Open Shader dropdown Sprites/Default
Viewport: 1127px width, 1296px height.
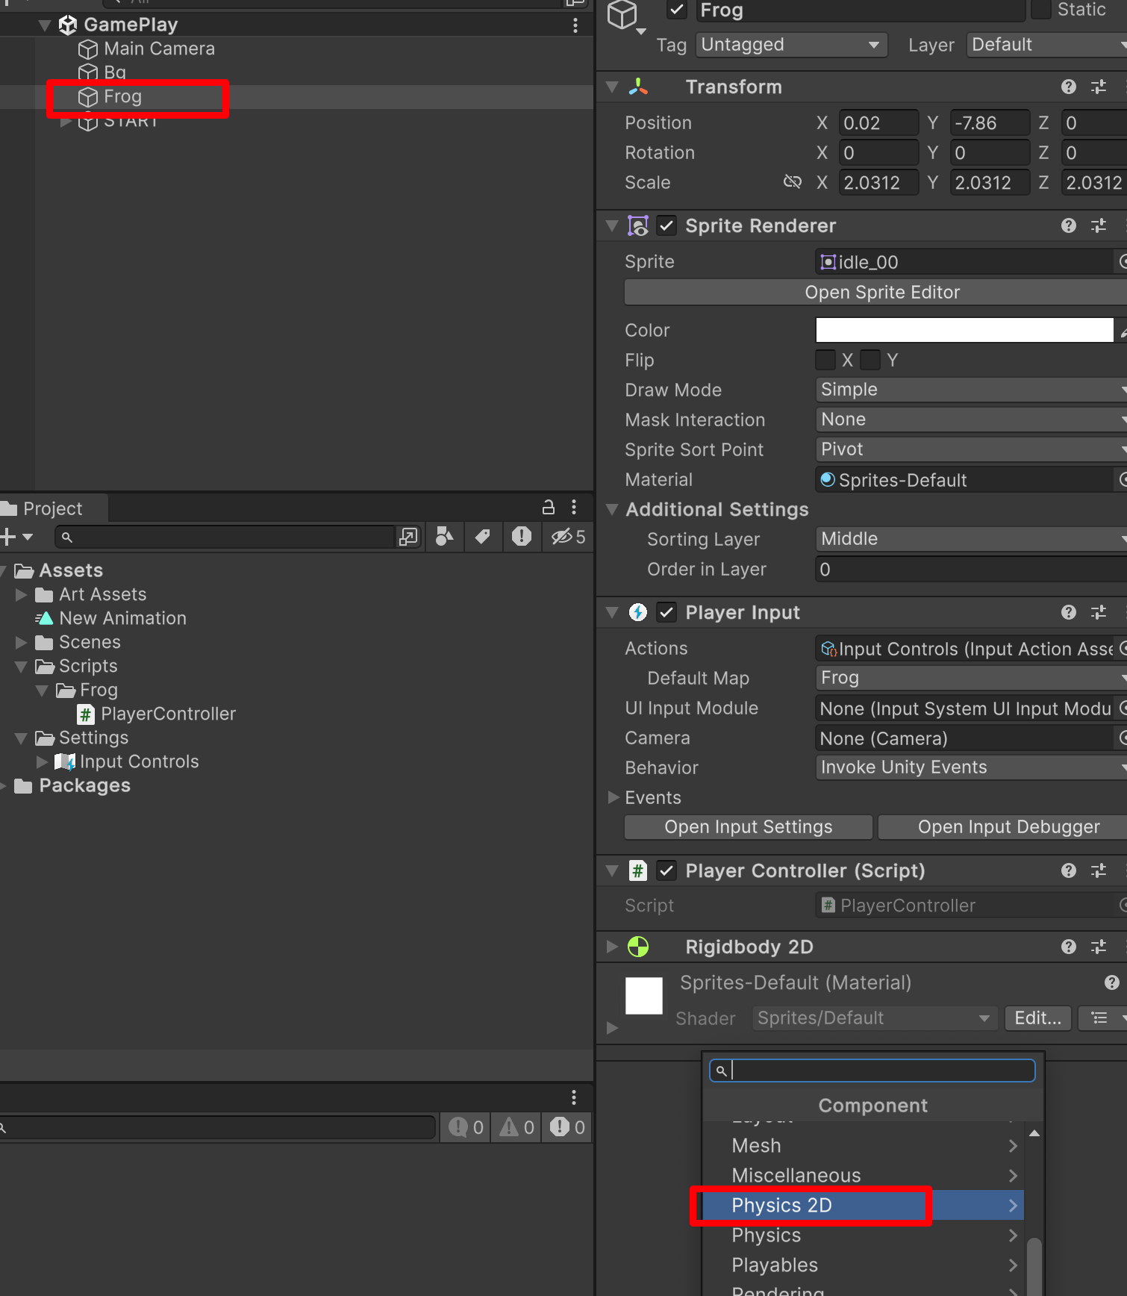coord(875,1018)
